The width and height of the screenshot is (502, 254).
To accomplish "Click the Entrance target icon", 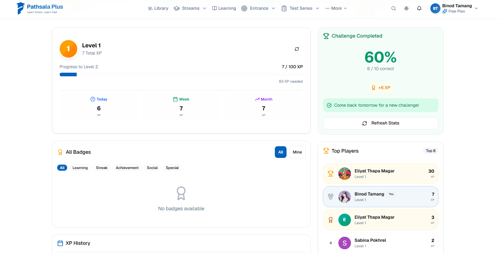I will tap(244, 8).
